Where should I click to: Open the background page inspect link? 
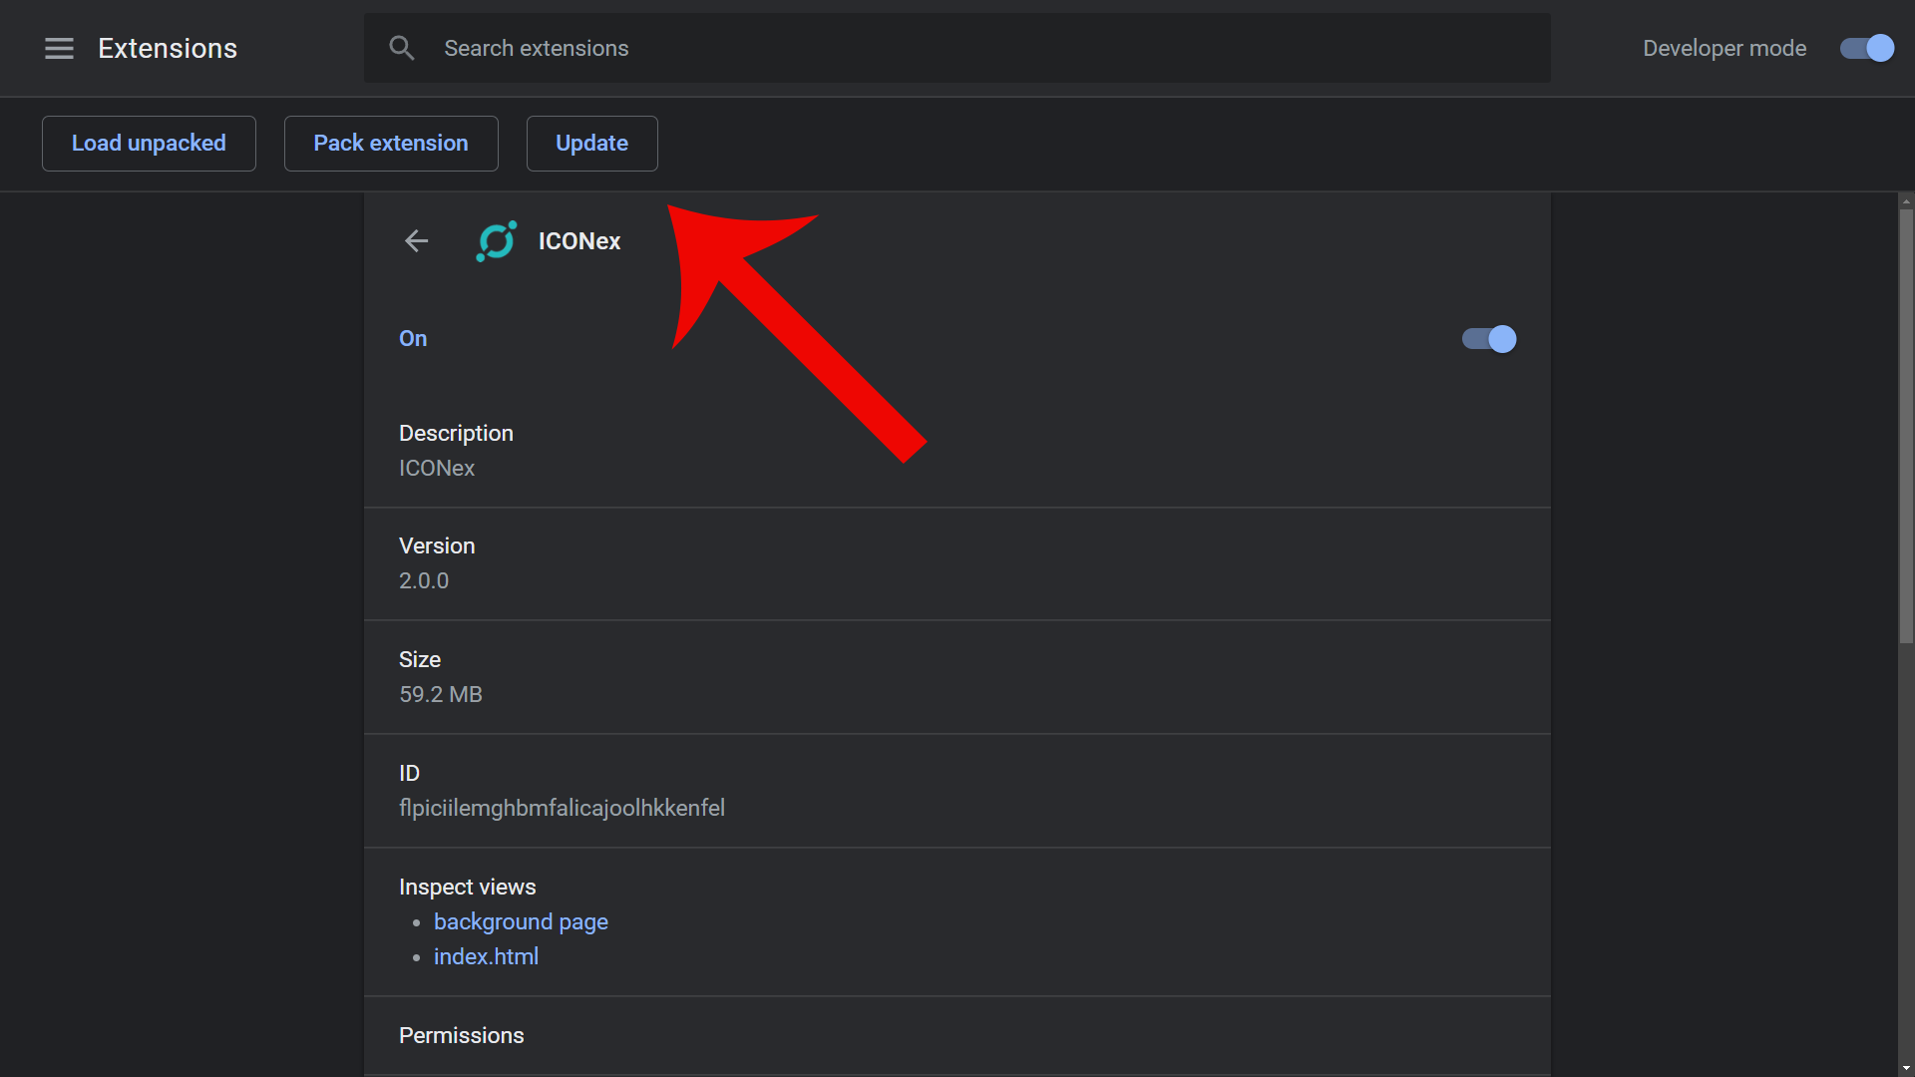521,921
